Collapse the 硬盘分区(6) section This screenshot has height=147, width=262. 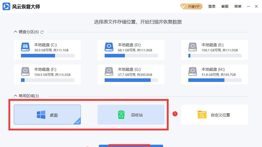(15, 32)
